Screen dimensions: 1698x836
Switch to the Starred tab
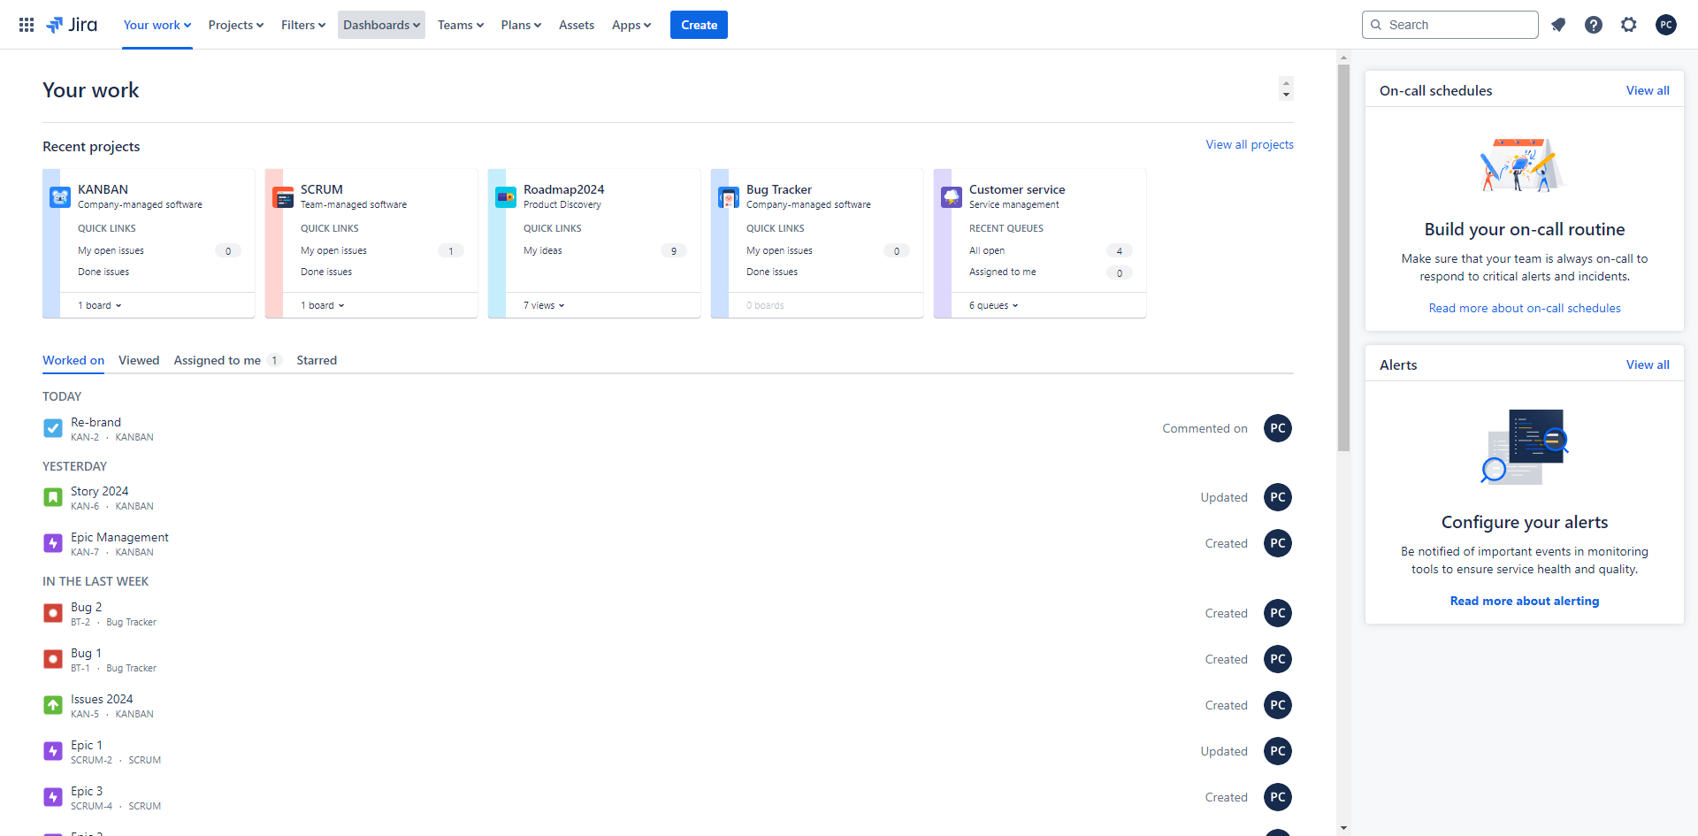pos(317,360)
